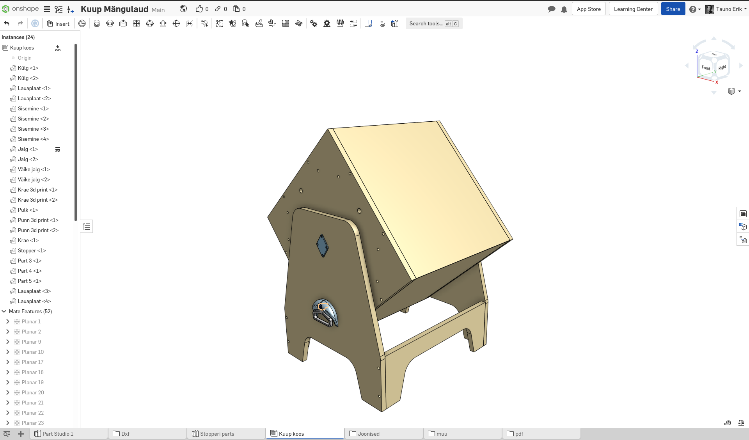Collapse the Mate Features (52) section
Screen dimensions: 749x440
click(4, 311)
